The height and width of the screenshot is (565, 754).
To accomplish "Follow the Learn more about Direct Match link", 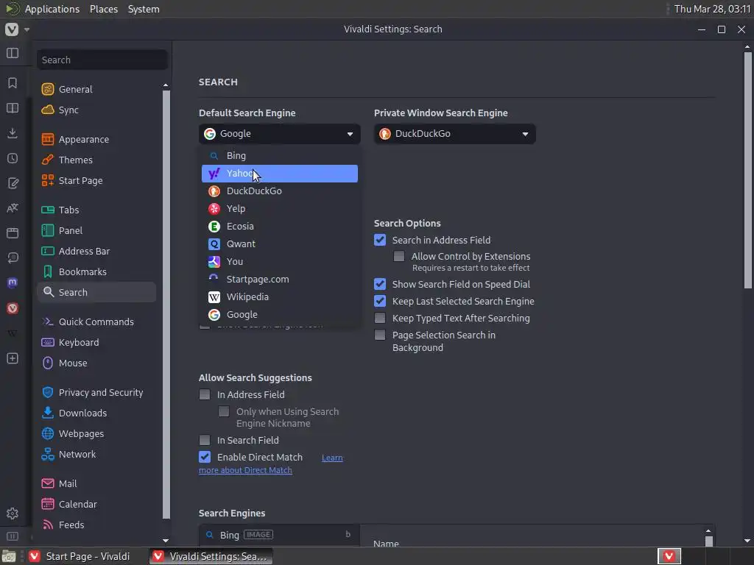I will pyautogui.click(x=245, y=470).
